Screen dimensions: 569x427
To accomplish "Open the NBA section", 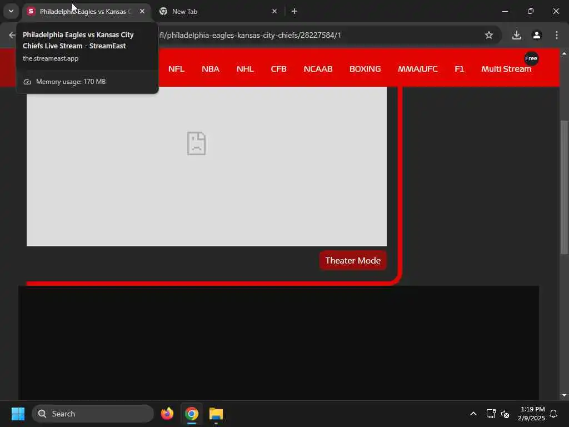I will tap(211, 69).
